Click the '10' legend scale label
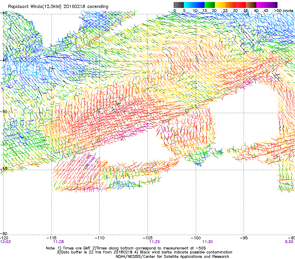 click(x=195, y=10)
